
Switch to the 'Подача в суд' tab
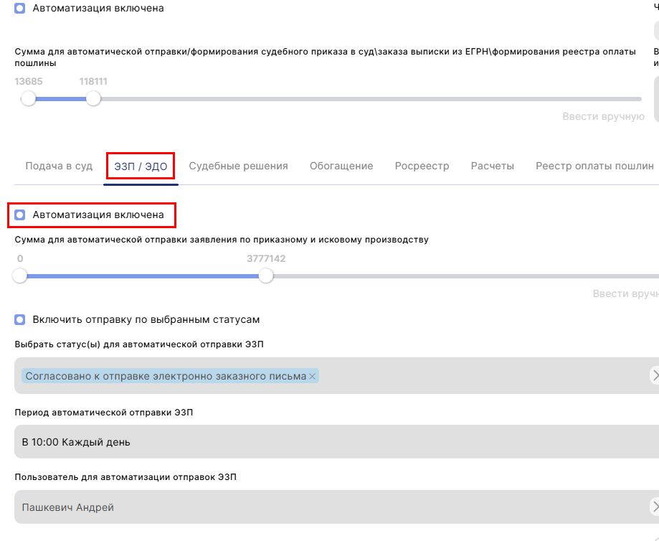59,166
